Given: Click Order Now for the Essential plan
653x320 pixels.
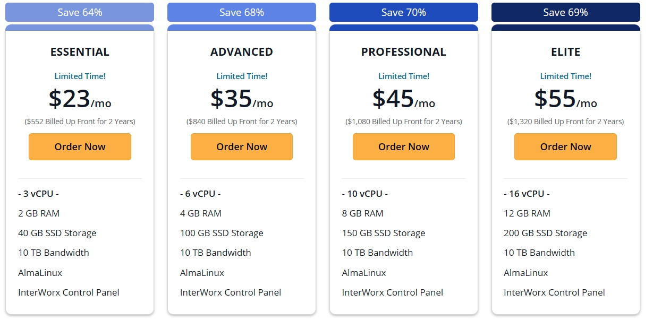Looking at the screenshot, I should 80,147.
